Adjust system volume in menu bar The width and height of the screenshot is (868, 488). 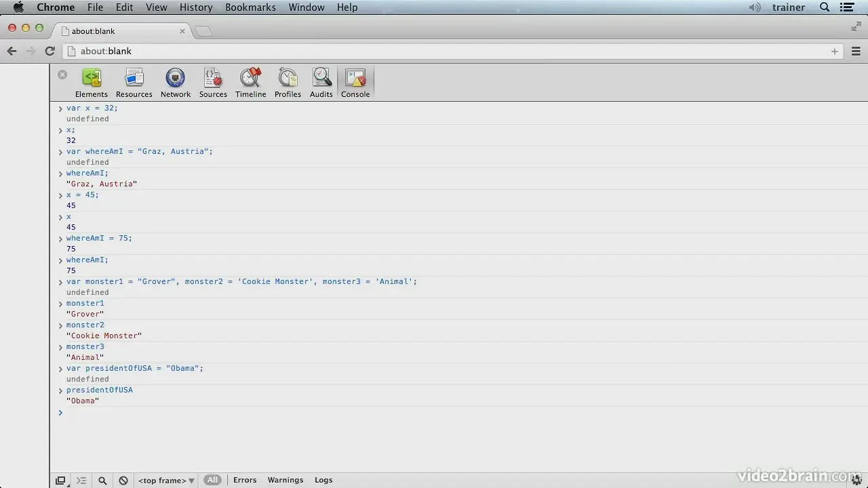755,7
